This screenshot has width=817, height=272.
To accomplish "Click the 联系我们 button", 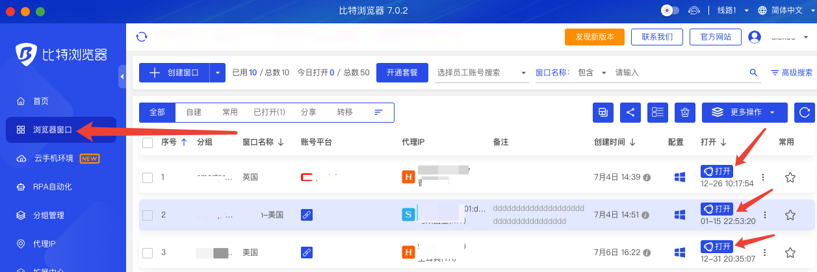I will point(657,37).
